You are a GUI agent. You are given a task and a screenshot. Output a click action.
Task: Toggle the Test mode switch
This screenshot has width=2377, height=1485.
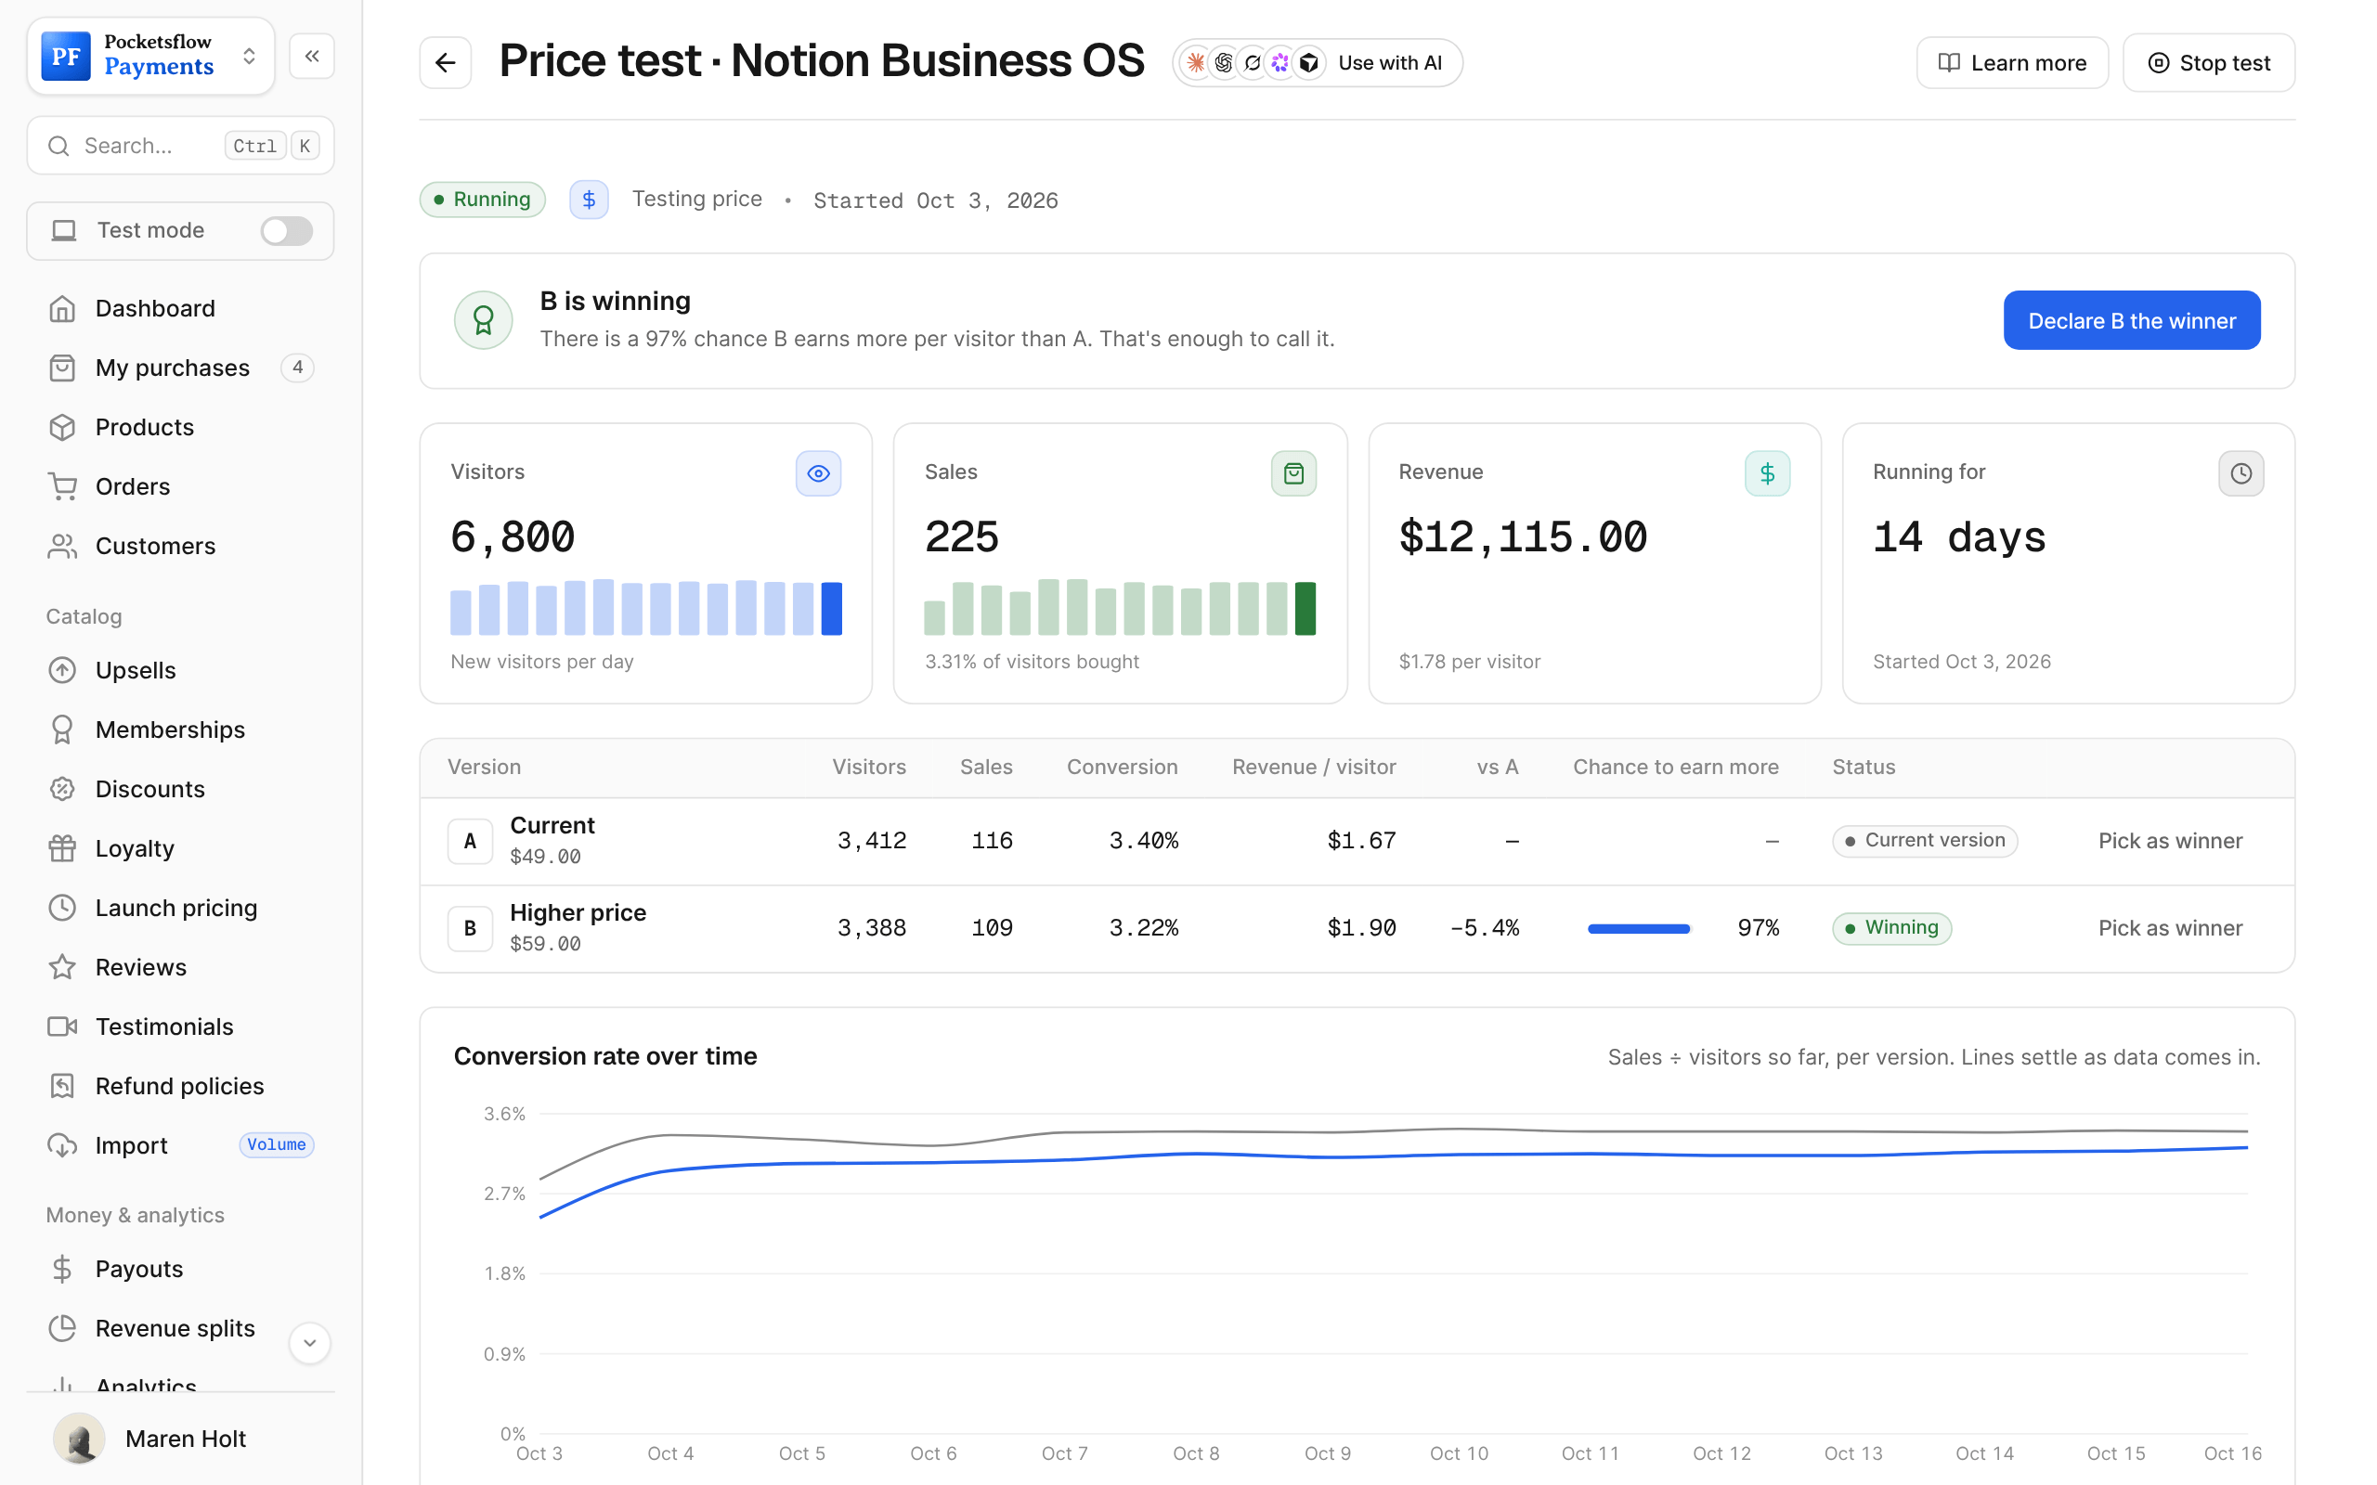(286, 231)
